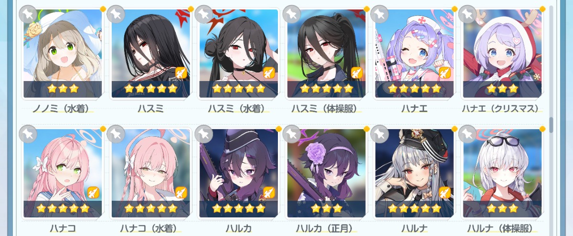Click the ハナコ name label
This screenshot has height=236, width=573.
click(63, 229)
